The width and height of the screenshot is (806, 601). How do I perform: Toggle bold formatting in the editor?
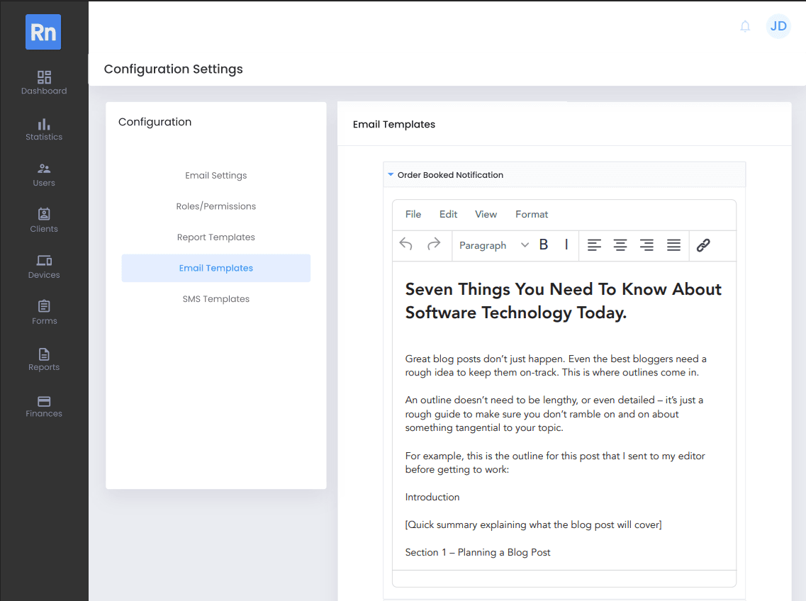[x=544, y=245]
